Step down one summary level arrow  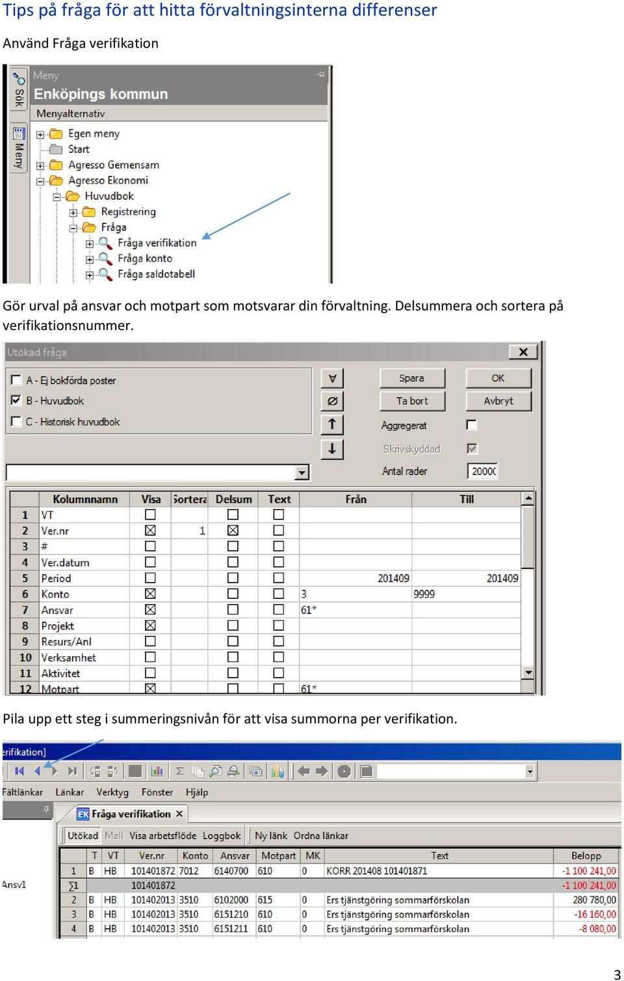55,771
